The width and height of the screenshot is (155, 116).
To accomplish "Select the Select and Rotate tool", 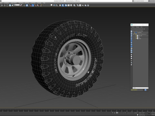I will tap(7, 5).
